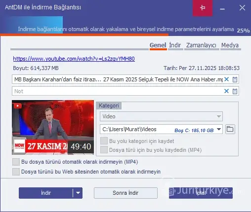This screenshot has height=212, width=251.
Task: Open the Video category dropdown
Action: tap(161, 116)
